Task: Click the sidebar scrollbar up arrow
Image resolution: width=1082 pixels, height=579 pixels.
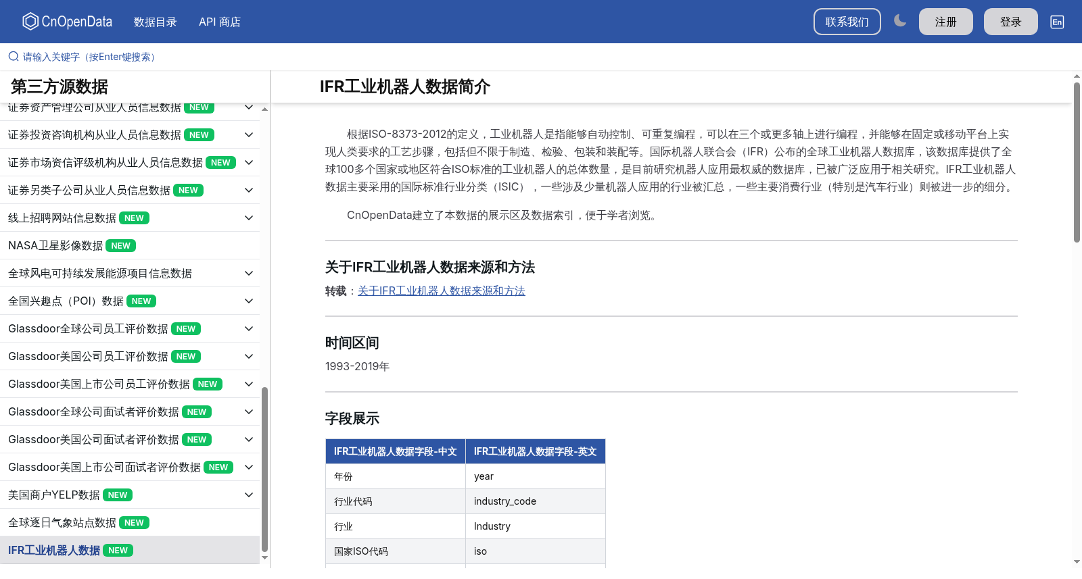Action: pos(264,109)
